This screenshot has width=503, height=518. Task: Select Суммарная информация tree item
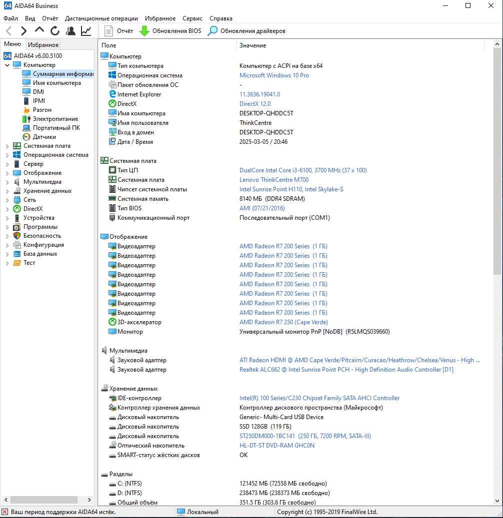click(x=63, y=73)
